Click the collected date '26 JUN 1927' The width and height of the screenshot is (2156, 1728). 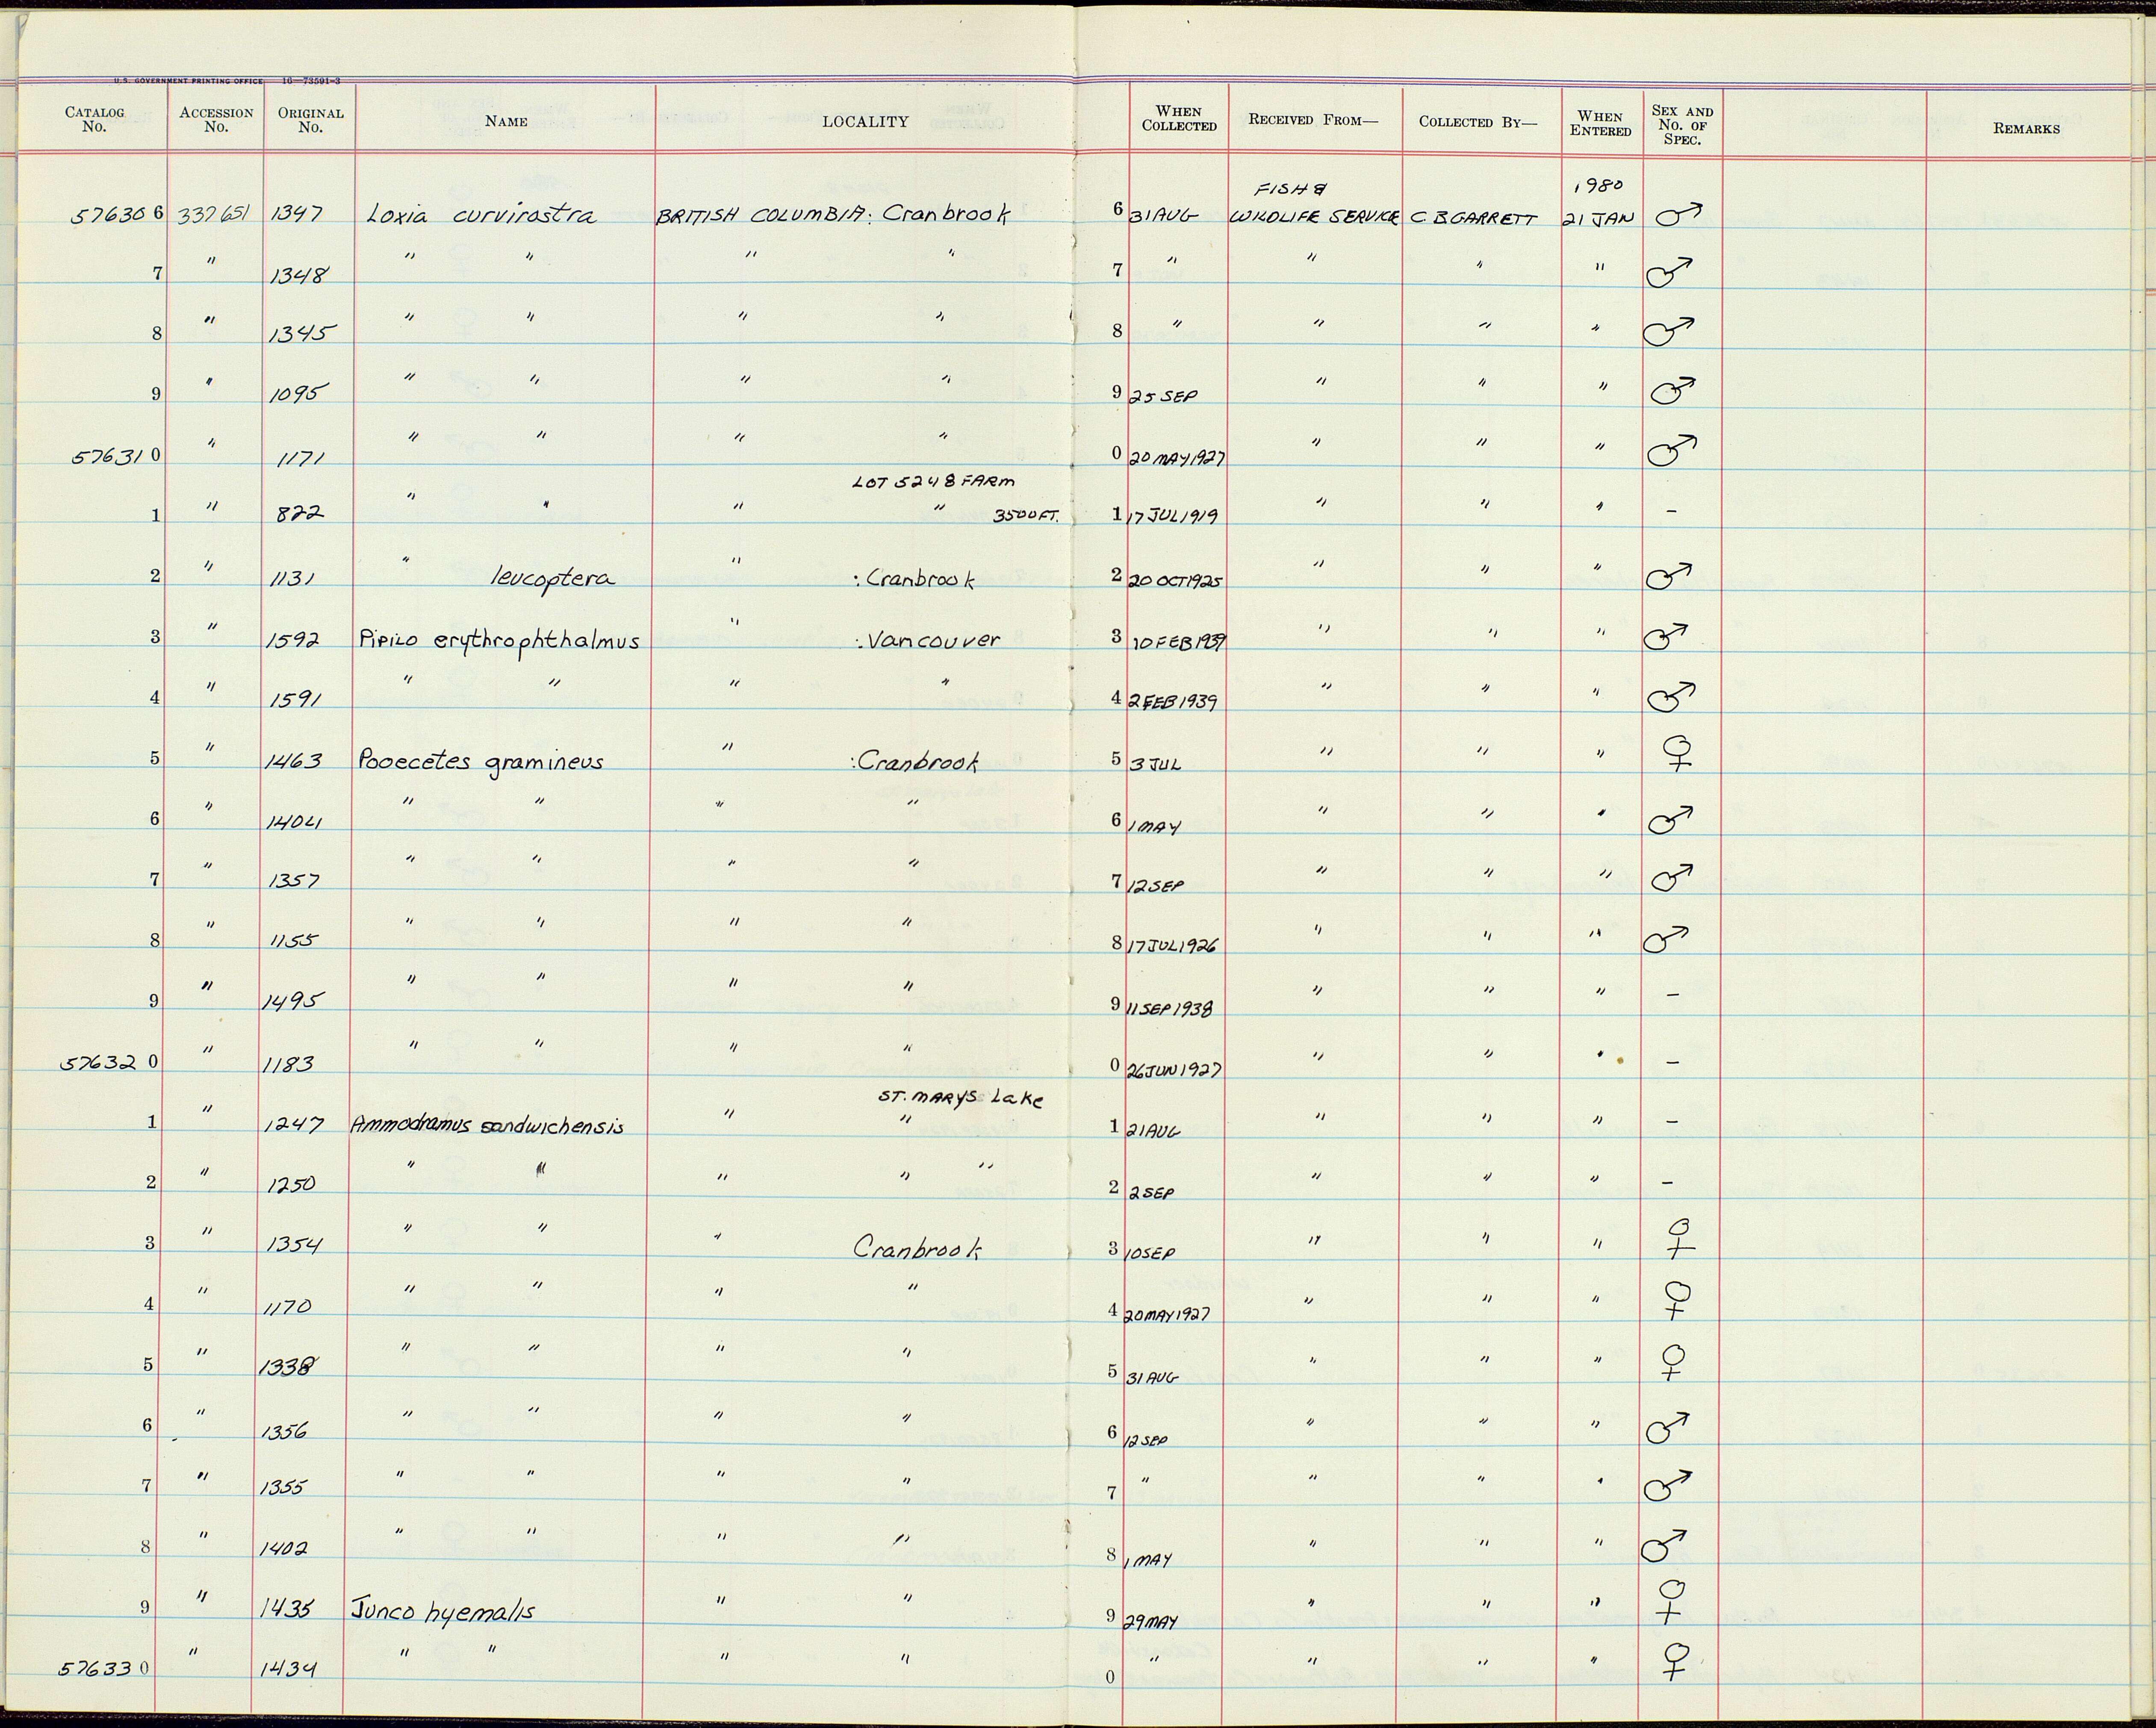pos(1173,1070)
